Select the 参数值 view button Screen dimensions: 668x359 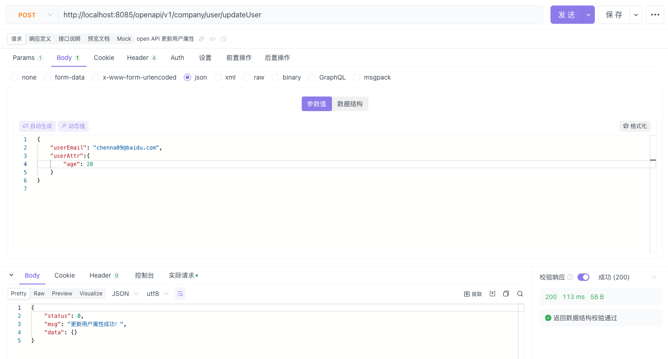pos(317,104)
